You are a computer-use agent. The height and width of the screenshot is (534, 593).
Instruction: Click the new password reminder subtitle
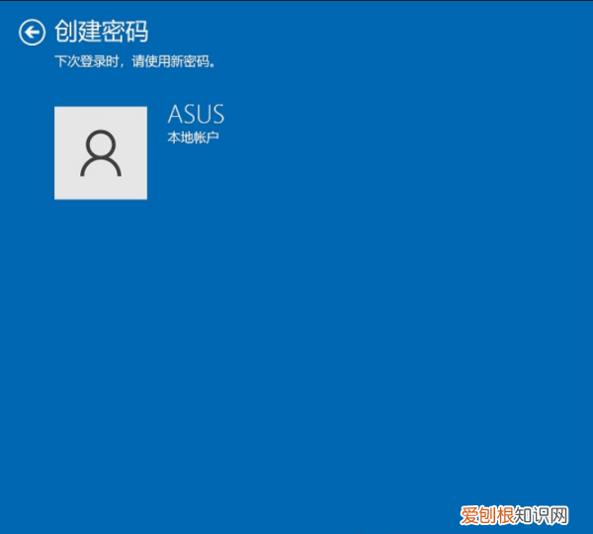[135, 61]
